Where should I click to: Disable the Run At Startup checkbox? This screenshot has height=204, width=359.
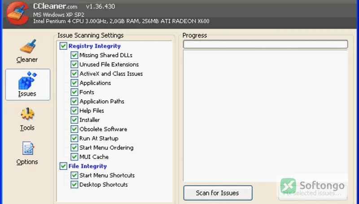pos(74,138)
